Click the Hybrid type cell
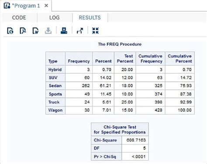207x164 pixels. point(55,70)
